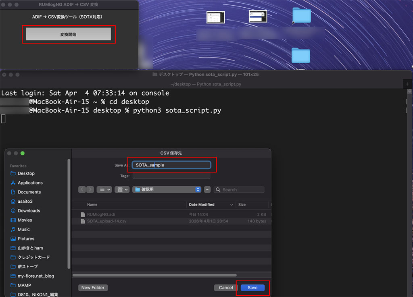Open Pictures in the Favorites sidebar

pos(26,239)
